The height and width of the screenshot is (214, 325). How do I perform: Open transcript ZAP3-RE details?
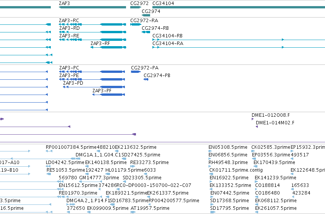(69, 36)
